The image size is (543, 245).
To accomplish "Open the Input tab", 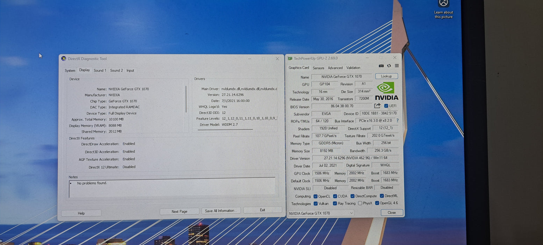I will click(x=130, y=70).
